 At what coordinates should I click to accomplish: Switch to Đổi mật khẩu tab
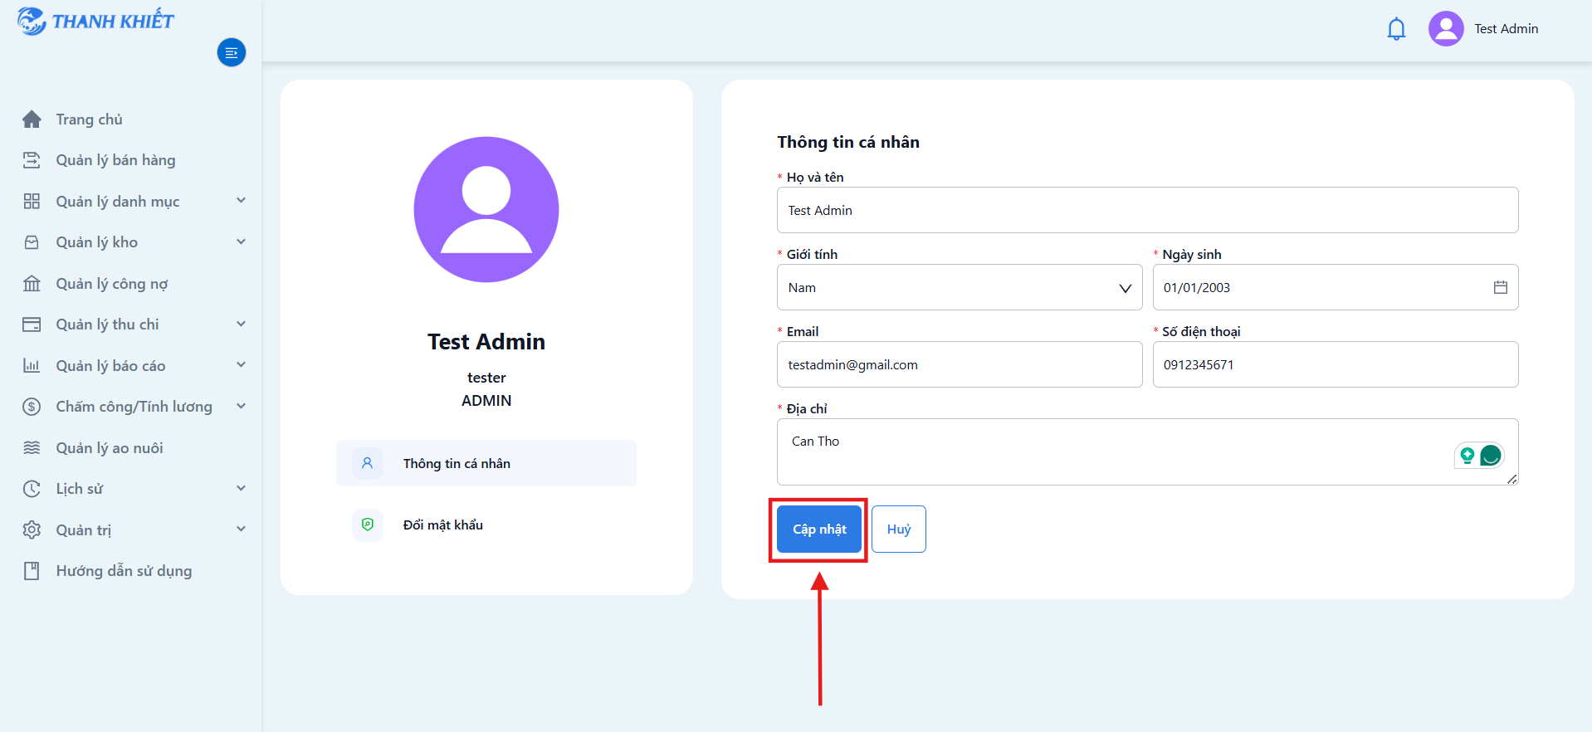tap(486, 525)
